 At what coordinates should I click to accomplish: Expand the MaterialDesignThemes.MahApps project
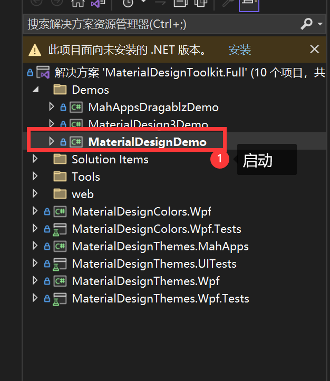tap(35, 246)
